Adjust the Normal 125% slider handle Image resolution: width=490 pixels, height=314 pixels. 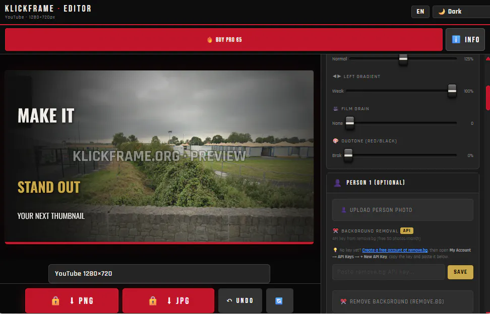click(403, 58)
